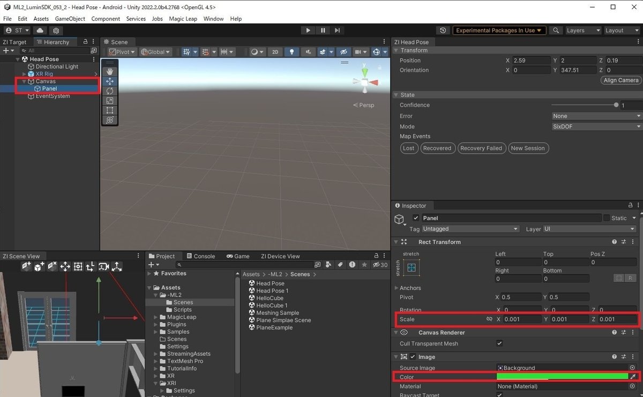Click the camera follow icon in ZI Scene View
The height and width of the screenshot is (397, 643).
(x=104, y=266)
